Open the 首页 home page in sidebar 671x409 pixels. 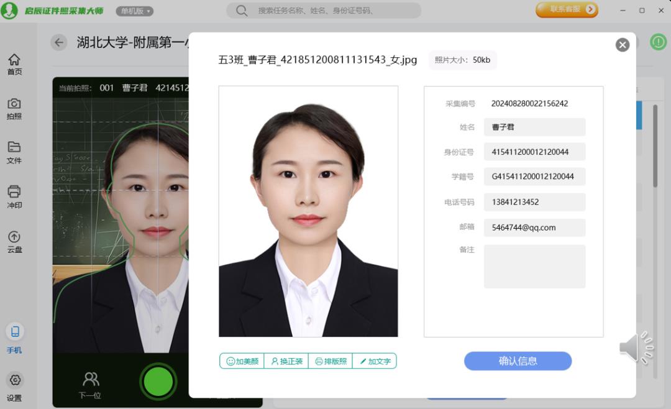[x=14, y=63]
